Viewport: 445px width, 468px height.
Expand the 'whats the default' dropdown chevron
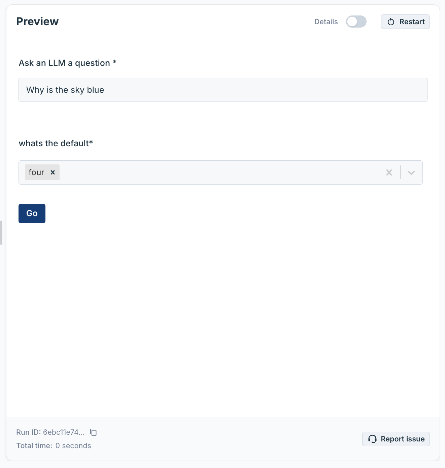click(411, 172)
